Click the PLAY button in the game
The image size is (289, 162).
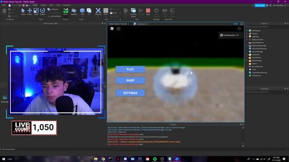tap(131, 69)
